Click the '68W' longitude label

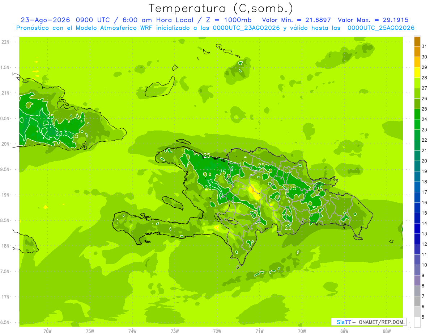(x=387, y=331)
